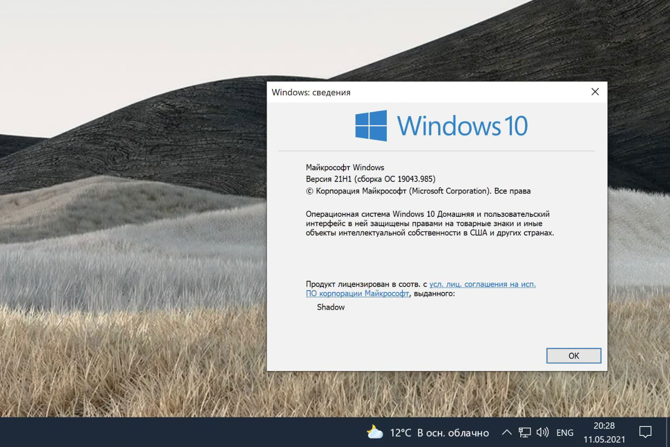Click the 12°C temperature reading
The width and height of the screenshot is (670, 447).
[401, 432]
